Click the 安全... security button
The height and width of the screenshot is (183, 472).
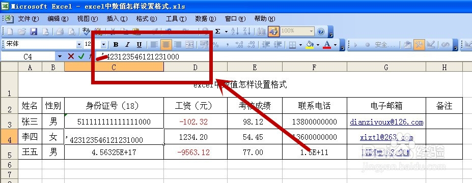[385, 45]
